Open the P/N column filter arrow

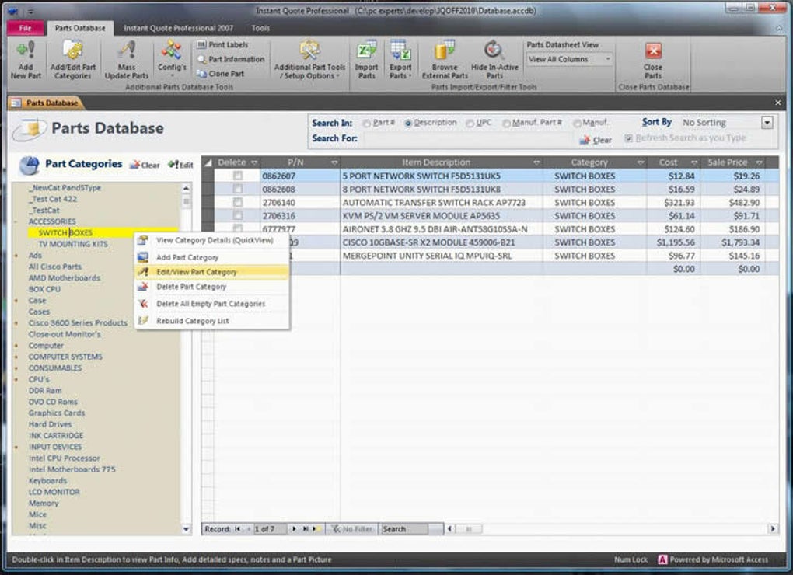click(x=334, y=162)
